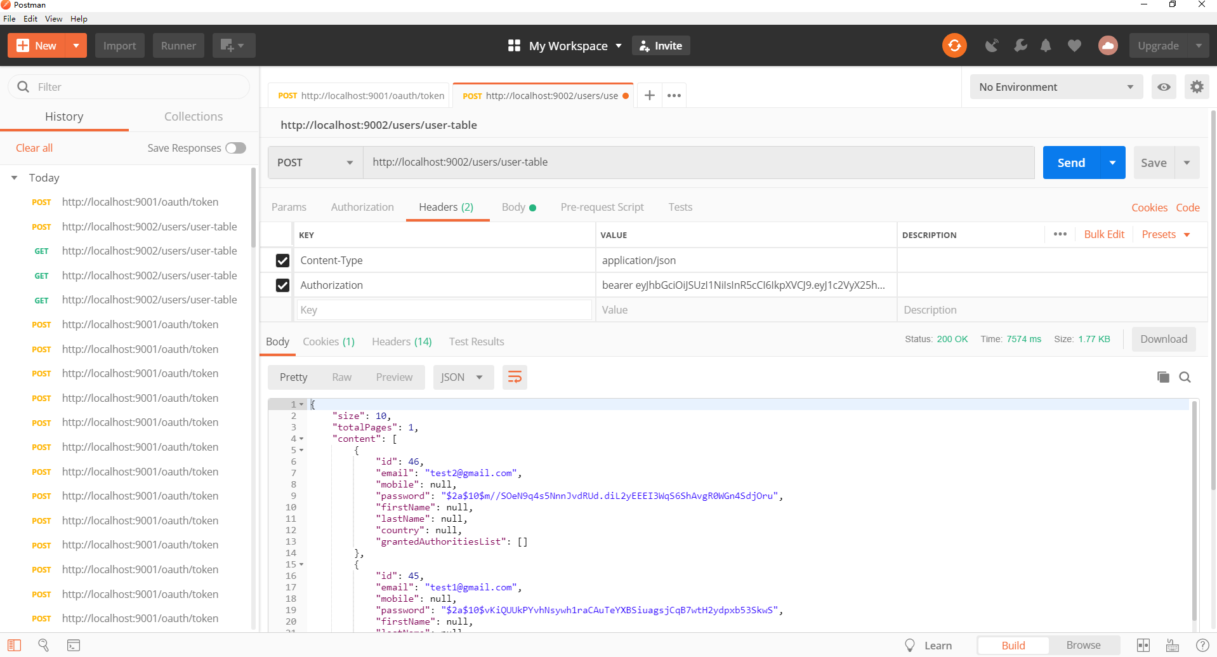Select Build mode
The image size is (1217, 657).
[x=1013, y=645]
